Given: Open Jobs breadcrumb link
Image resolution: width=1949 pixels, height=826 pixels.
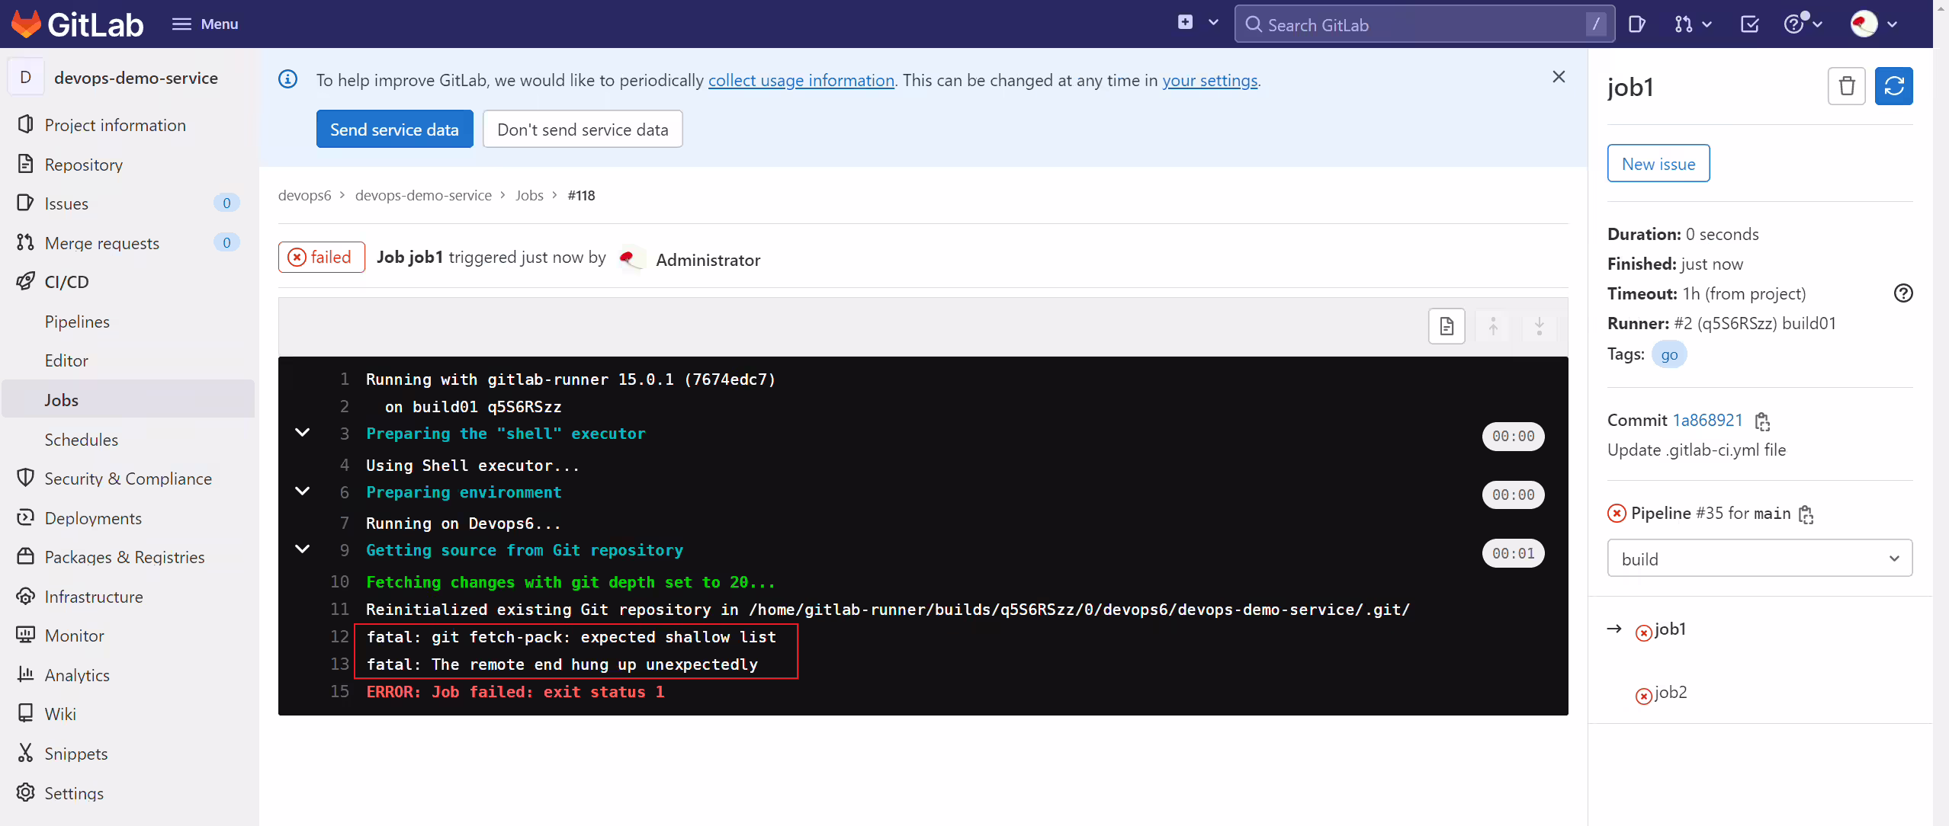Looking at the screenshot, I should [529, 195].
